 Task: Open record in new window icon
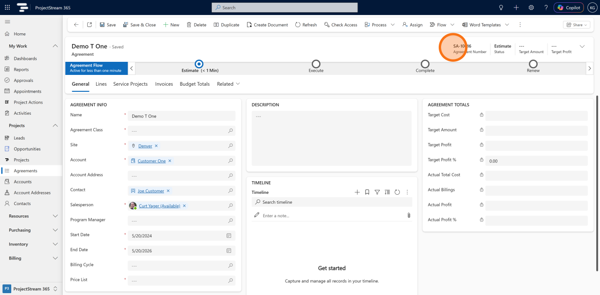(x=90, y=25)
